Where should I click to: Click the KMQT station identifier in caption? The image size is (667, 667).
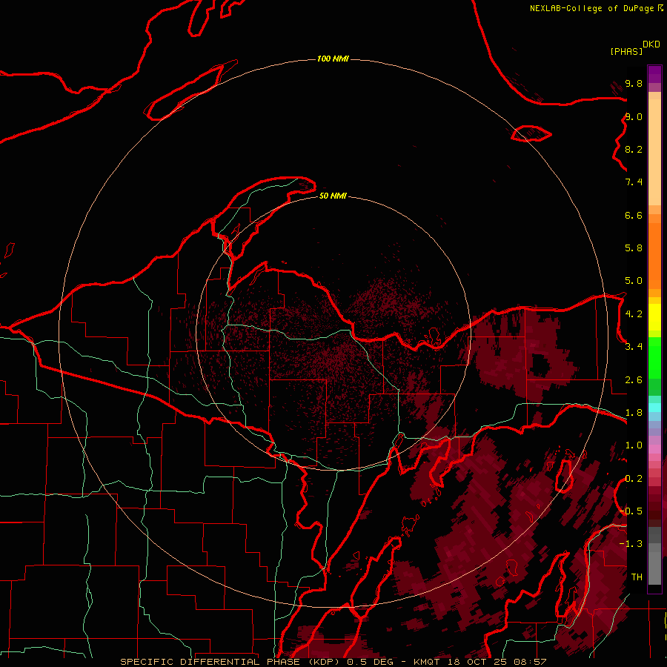pyautogui.click(x=427, y=662)
